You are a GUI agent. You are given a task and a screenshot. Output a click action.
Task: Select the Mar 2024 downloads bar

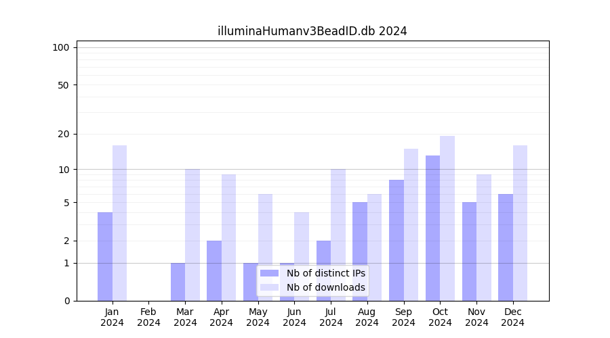[x=192, y=235]
